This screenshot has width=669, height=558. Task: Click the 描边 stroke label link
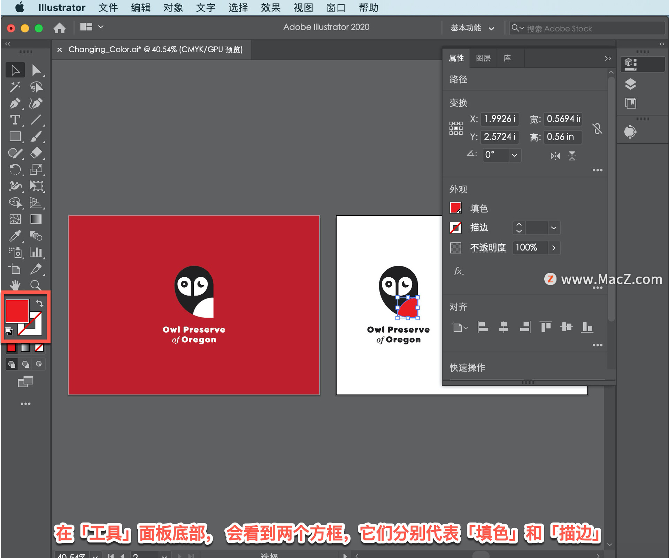(x=479, y=228)
